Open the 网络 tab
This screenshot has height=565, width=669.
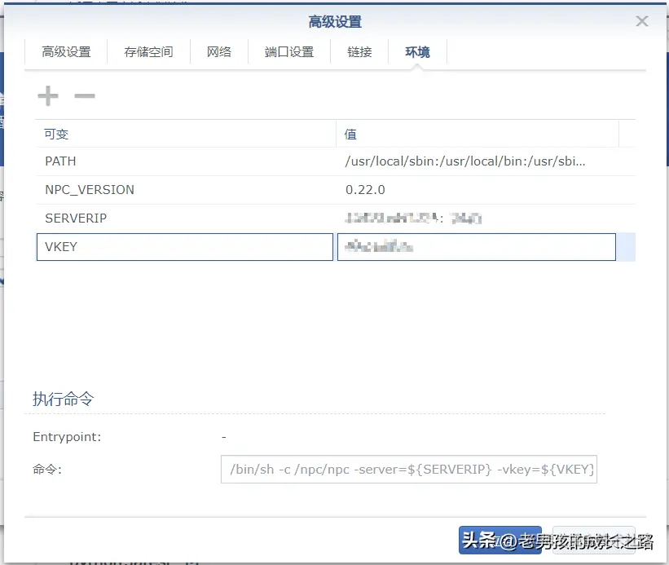coord(218,51)
